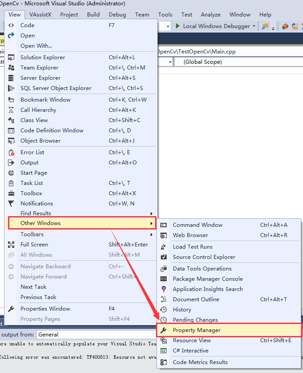Open dropdown arrow left of debugger button
303x373 pixels.
(168, 26)
